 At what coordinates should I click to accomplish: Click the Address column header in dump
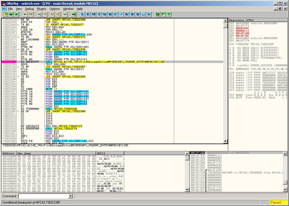tap(9, 153)
